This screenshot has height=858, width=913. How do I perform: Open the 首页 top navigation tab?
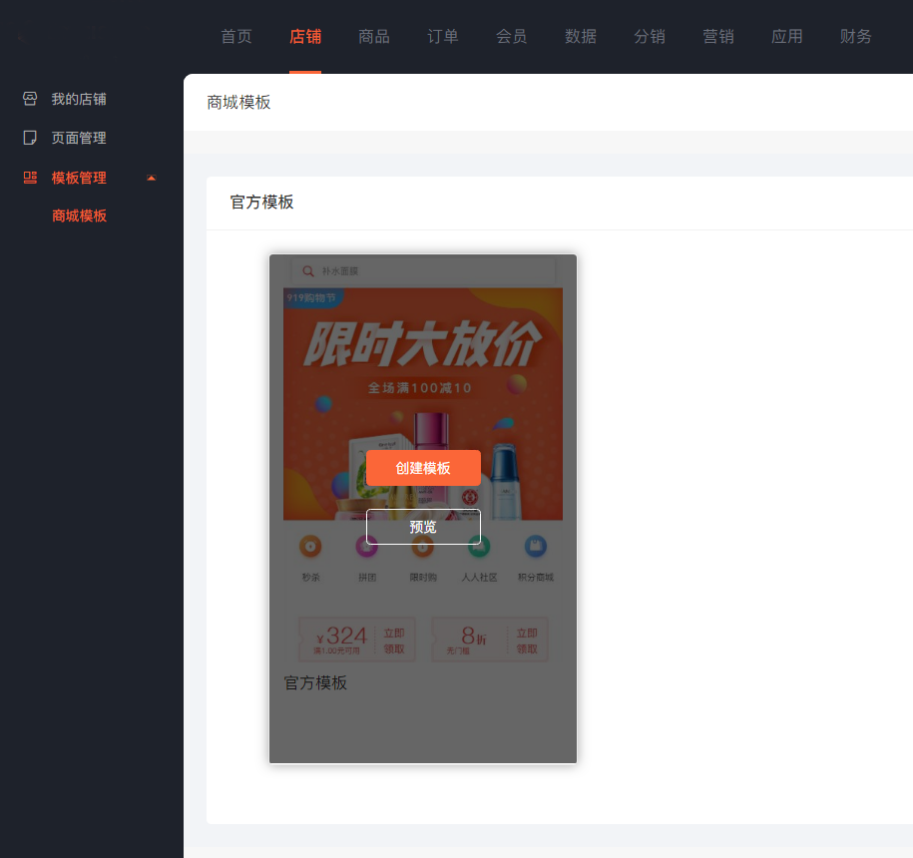(236, 36)
